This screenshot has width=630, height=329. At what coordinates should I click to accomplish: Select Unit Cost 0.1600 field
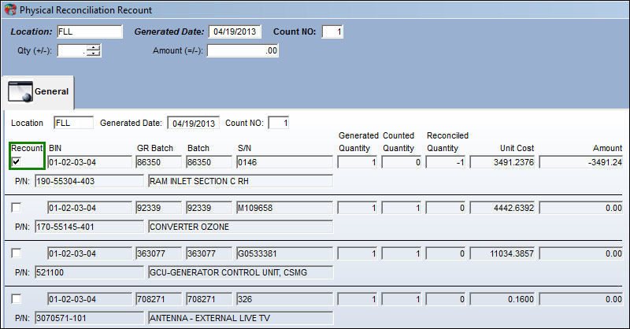click(502, 300)
